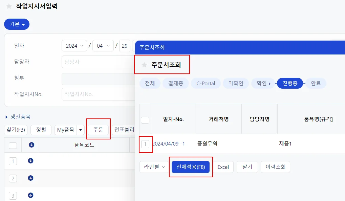Open the year 2024 dropdown

tap(74, 46)
